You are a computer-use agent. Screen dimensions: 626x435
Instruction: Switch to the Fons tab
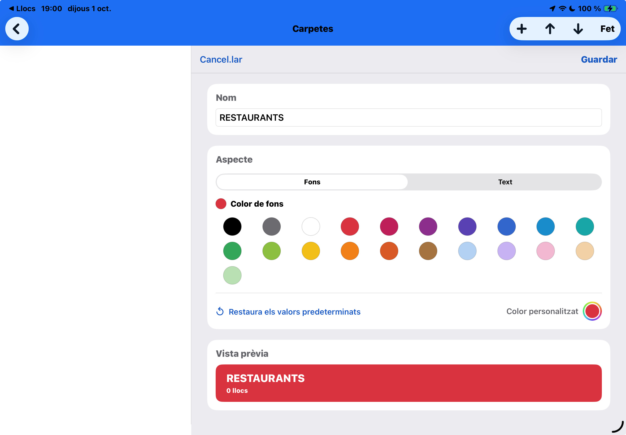pos(312,182)
